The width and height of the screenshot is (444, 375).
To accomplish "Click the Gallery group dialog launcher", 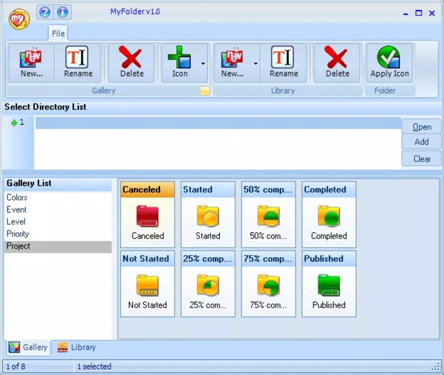I will tap(205, 91).
